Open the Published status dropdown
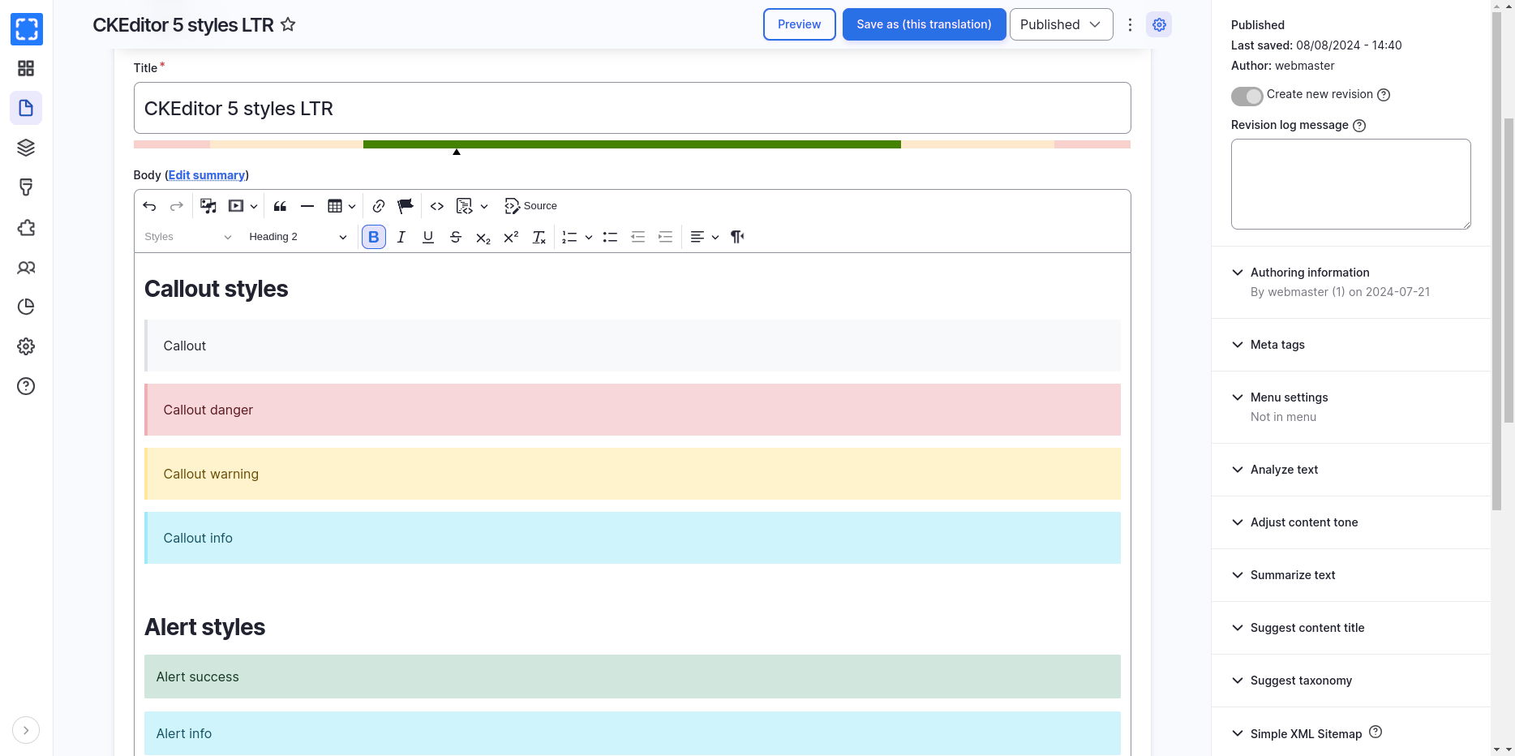This screenshot has width=1515, height=756. click(x=1061, y=24)
